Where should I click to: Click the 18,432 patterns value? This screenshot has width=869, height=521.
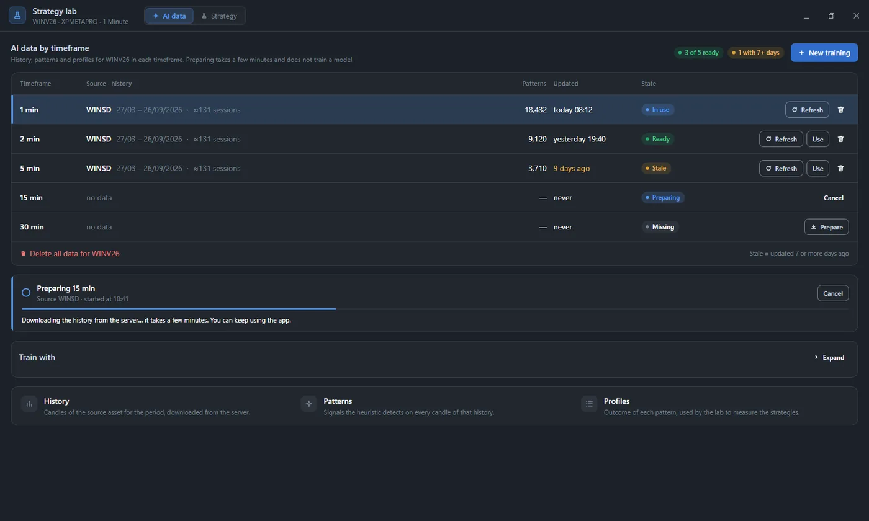coord(536,110)
